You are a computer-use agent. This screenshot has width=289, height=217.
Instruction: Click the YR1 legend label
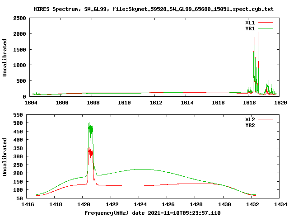(250, 28)
